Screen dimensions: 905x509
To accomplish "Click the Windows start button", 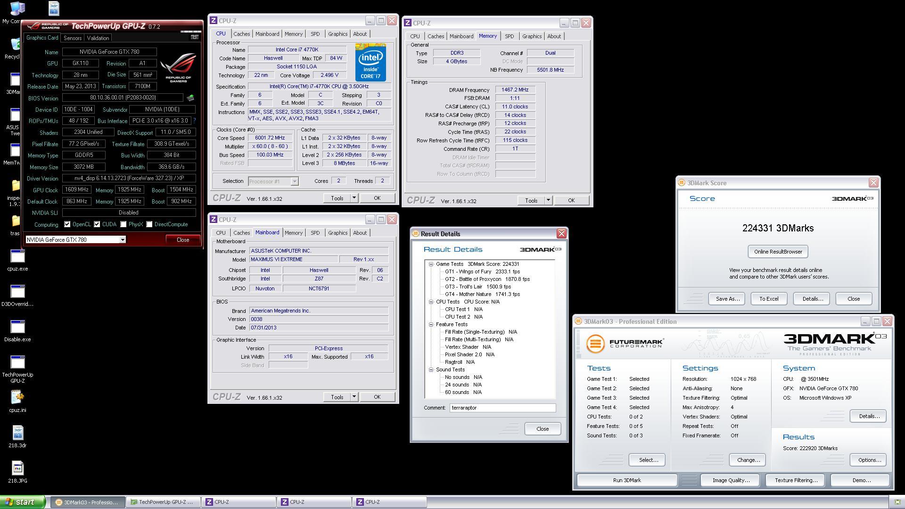I will [x=23, y=502].
